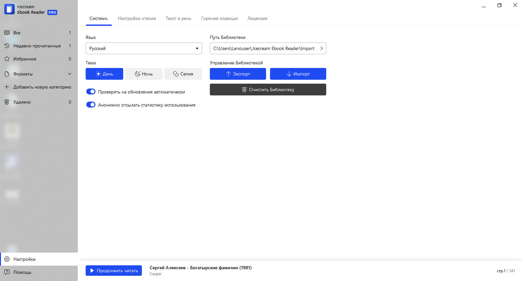523x281 pixels.
Task: Disable anonymous usage statistics switch
Action: [91, 105]
